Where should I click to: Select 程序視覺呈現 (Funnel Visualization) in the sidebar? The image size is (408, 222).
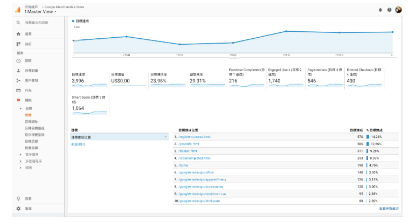tap(34, 135)
